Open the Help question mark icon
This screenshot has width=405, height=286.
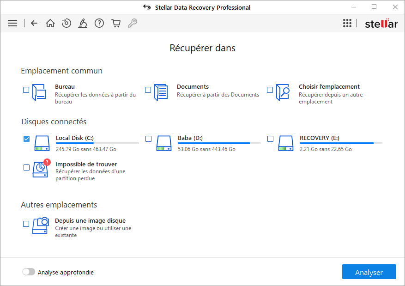[99, 23]
